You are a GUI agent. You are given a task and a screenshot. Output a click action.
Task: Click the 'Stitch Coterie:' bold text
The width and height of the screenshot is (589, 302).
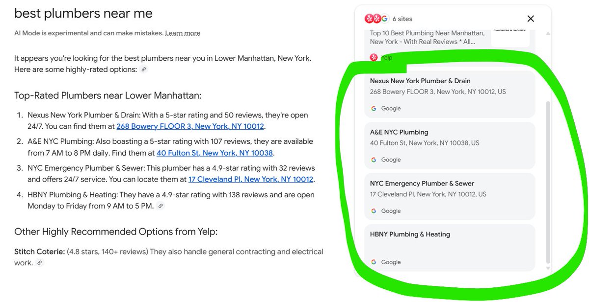click(x=39, y=252)
